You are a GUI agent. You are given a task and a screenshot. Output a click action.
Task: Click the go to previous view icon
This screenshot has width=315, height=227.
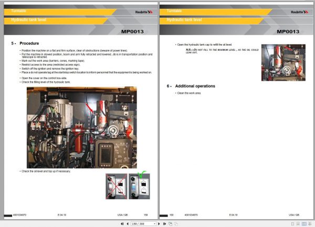click(170, 224)
